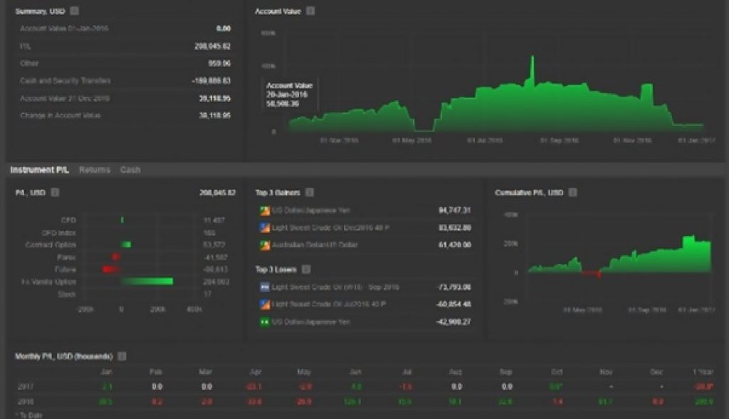Click the icon beside Light Sweet Crude Oil Jul2016 40 P
Image resolution: width=729 pixels, height=419 pixels.
point(265,304)
